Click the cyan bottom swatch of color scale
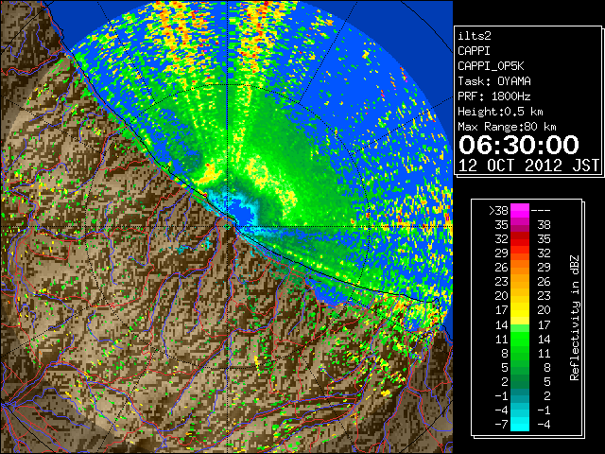This screenshot has width=605, height=454. 520,425
